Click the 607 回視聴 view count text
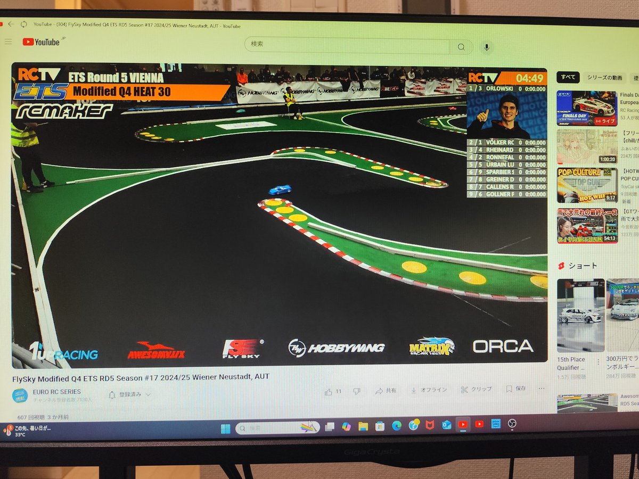This screenshot has width=639, height=479. pos(31,417)
